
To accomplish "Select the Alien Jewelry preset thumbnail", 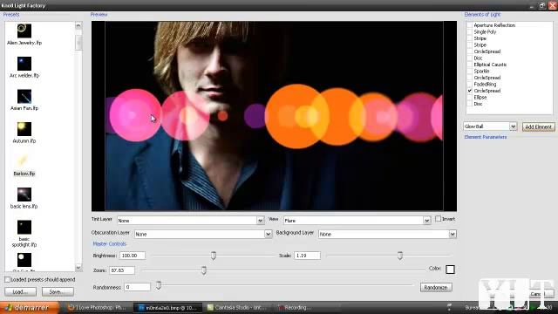I will [24, 31].
